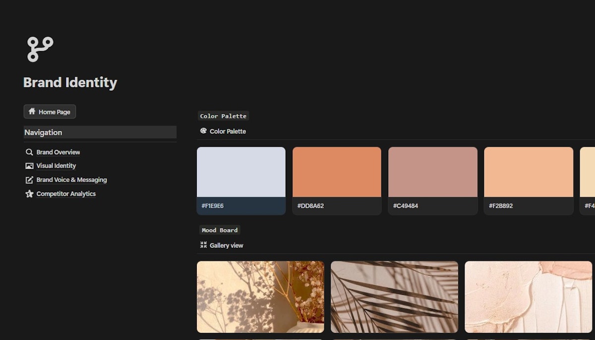595x340 pixels.
Task: Click the #C49484 hex code text
Action: coord(406,206)
